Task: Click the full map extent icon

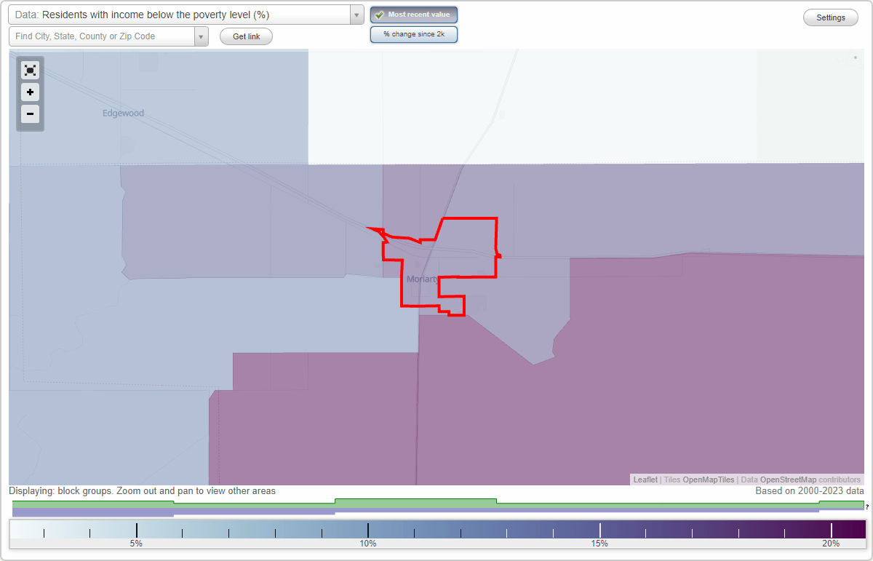Action: (30, 70)
